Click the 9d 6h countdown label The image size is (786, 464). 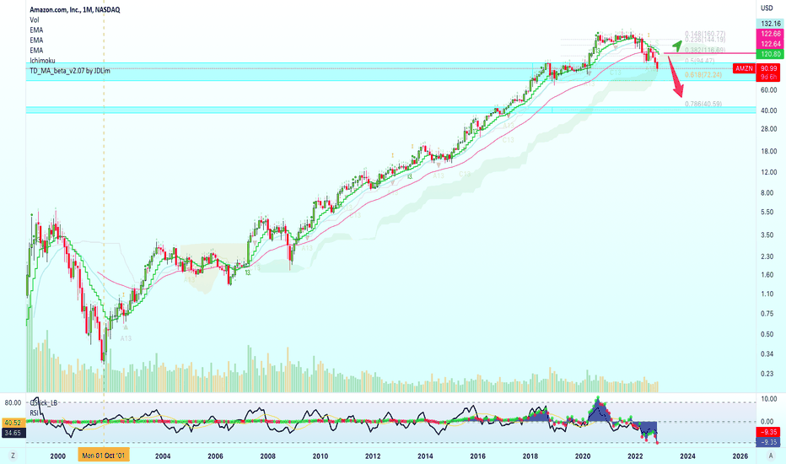[769, 77]
